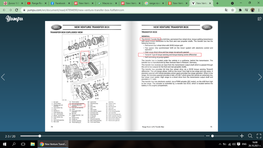Bookmark this page with the star
This screenshot has height=148, width=263.
pyautogui.click(x=232, y=10)
